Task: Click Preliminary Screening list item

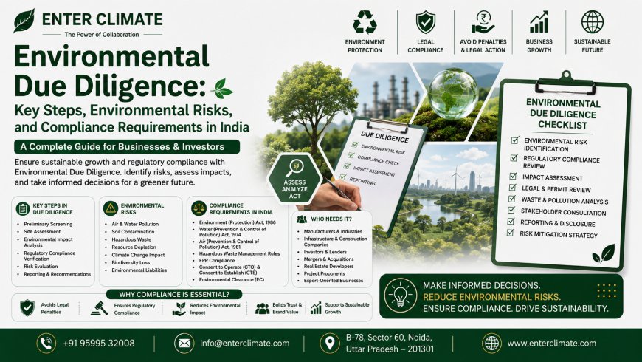Action: 48,224
